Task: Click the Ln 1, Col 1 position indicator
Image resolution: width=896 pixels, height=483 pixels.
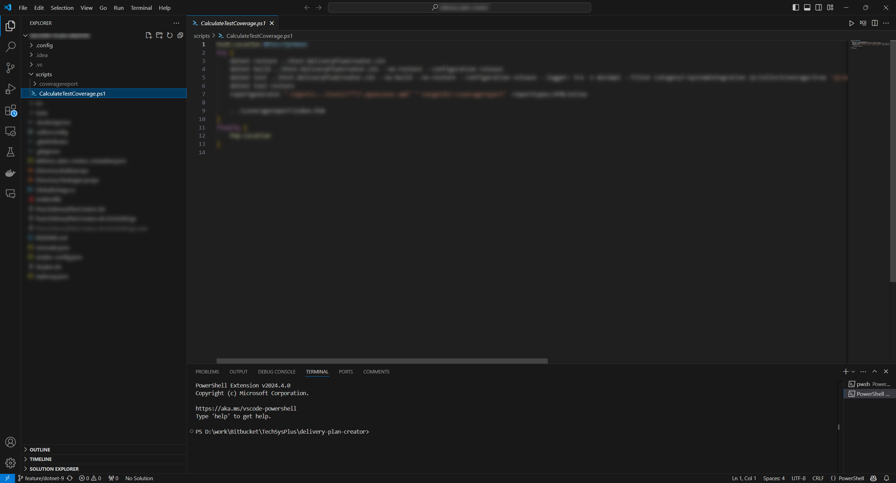Action: pyautogui.click(x=744, y=478)
